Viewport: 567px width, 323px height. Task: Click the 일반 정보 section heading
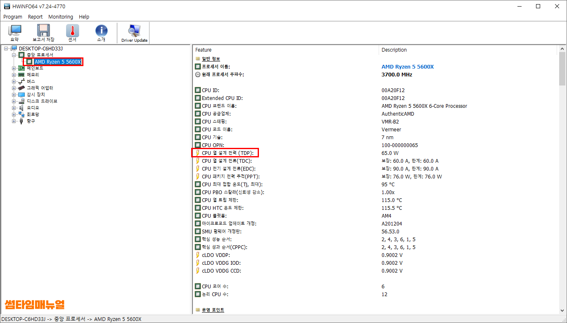[x=211, y=59]
